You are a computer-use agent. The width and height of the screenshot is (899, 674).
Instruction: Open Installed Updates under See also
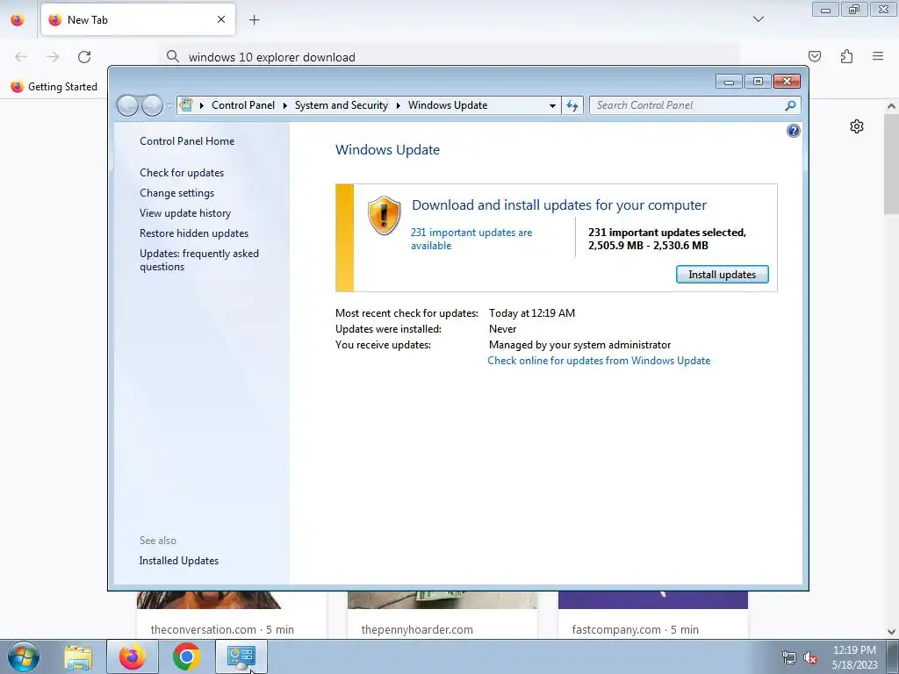[x=179, y=561]
